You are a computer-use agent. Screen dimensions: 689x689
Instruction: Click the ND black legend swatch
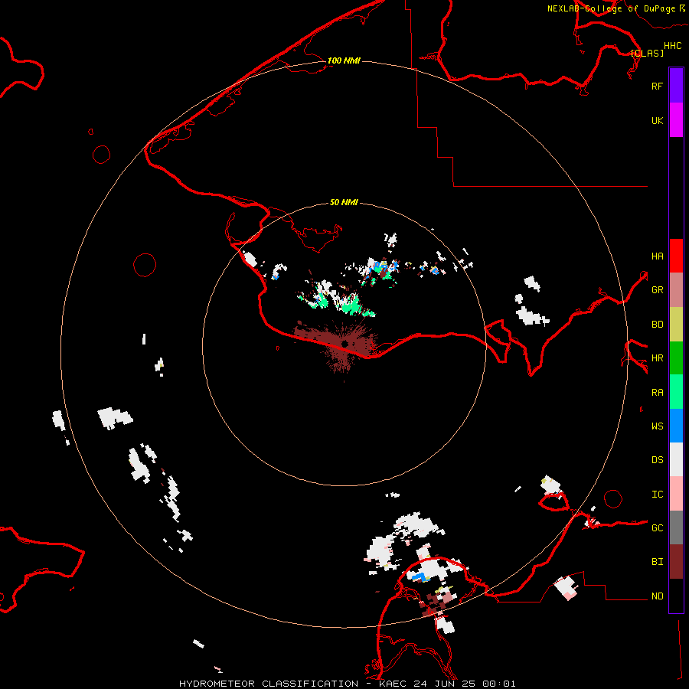676,596
